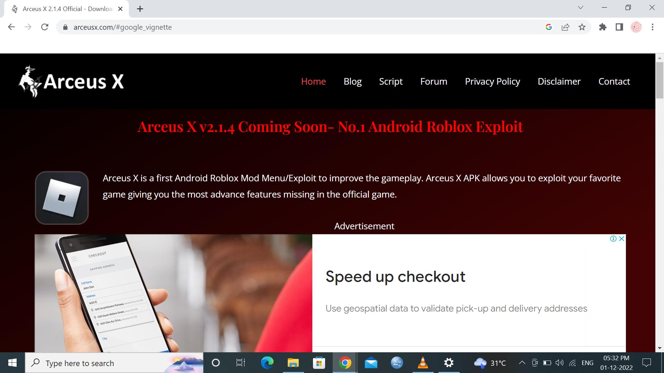This screenshot has width=664, height=373.
Task: Open the notification center icon
Action: (x=646, y=363)
